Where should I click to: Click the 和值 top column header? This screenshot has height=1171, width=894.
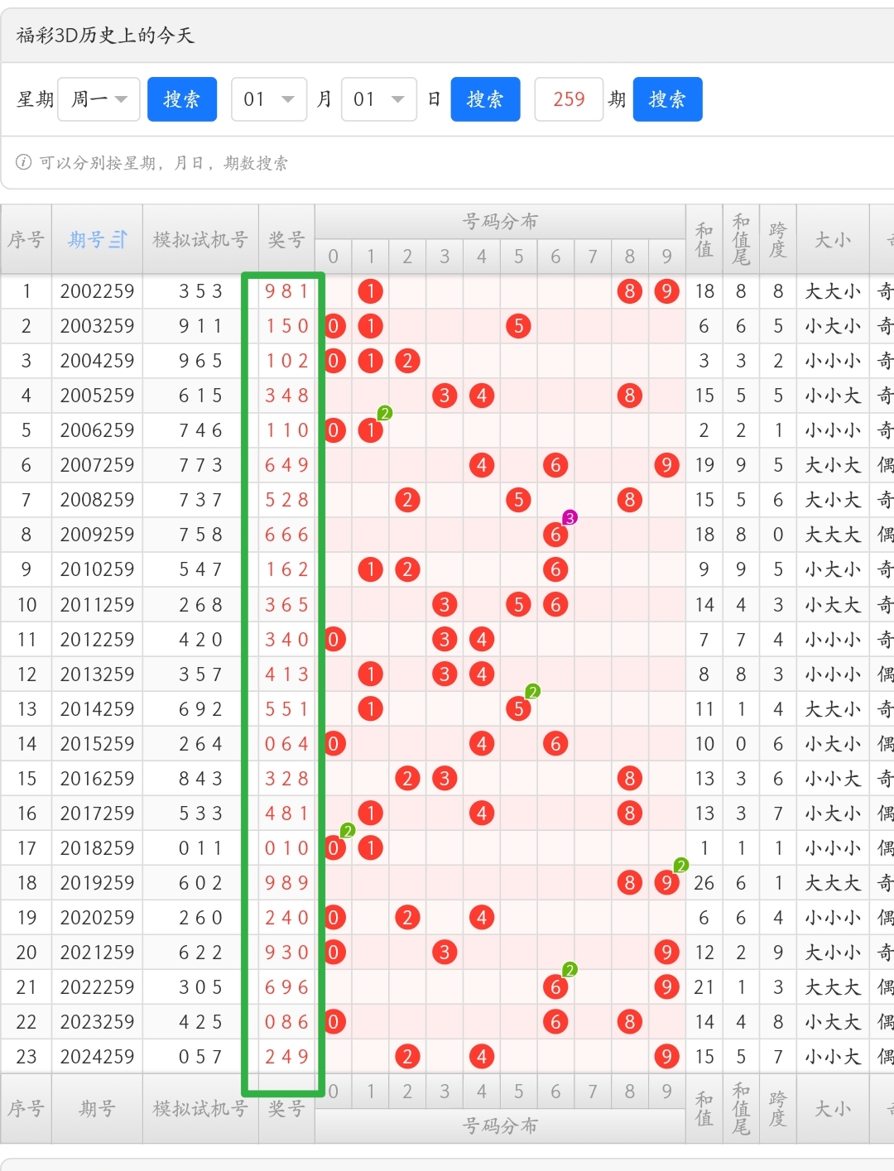(704, 240)
